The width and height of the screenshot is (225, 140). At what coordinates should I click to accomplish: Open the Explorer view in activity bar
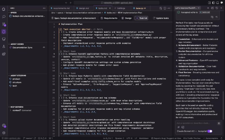point(4,9)
